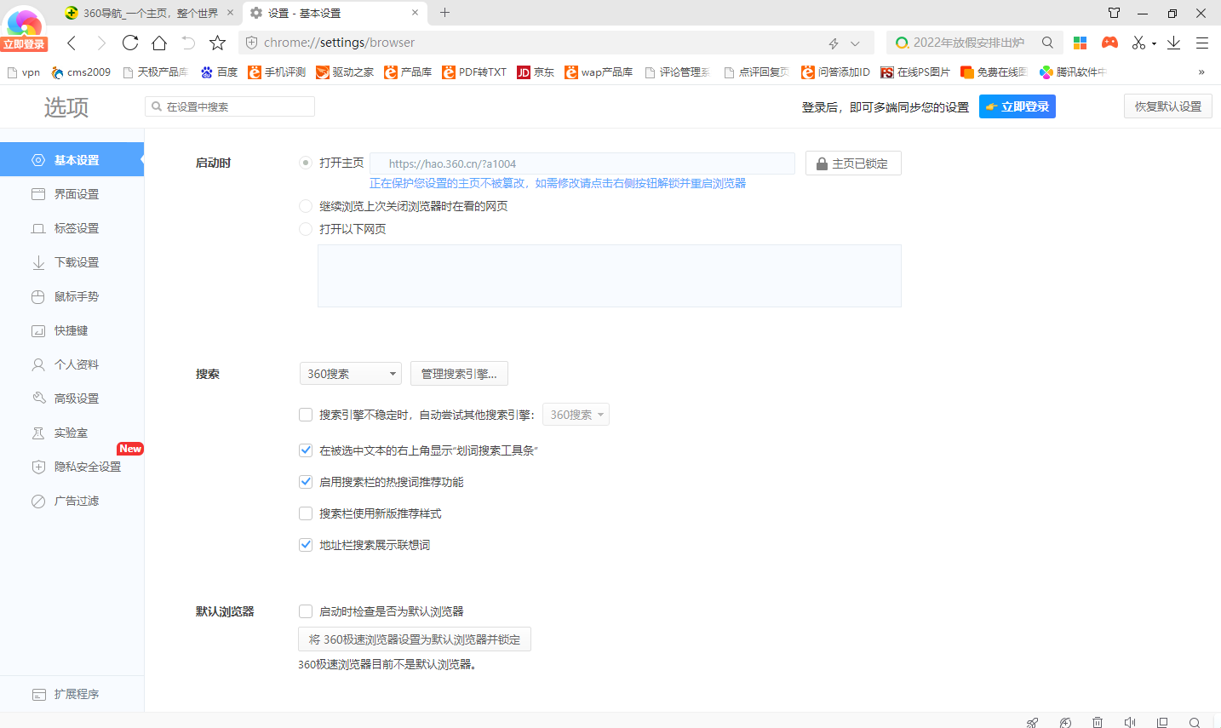Open the game controller icon
The height and width of the screenshot is (728, 1221).
click(x=1109, y=43)
